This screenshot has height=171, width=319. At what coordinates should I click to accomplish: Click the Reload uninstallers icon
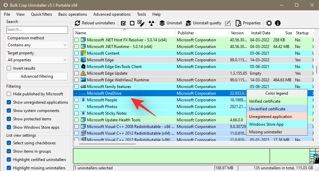(78, 23)
